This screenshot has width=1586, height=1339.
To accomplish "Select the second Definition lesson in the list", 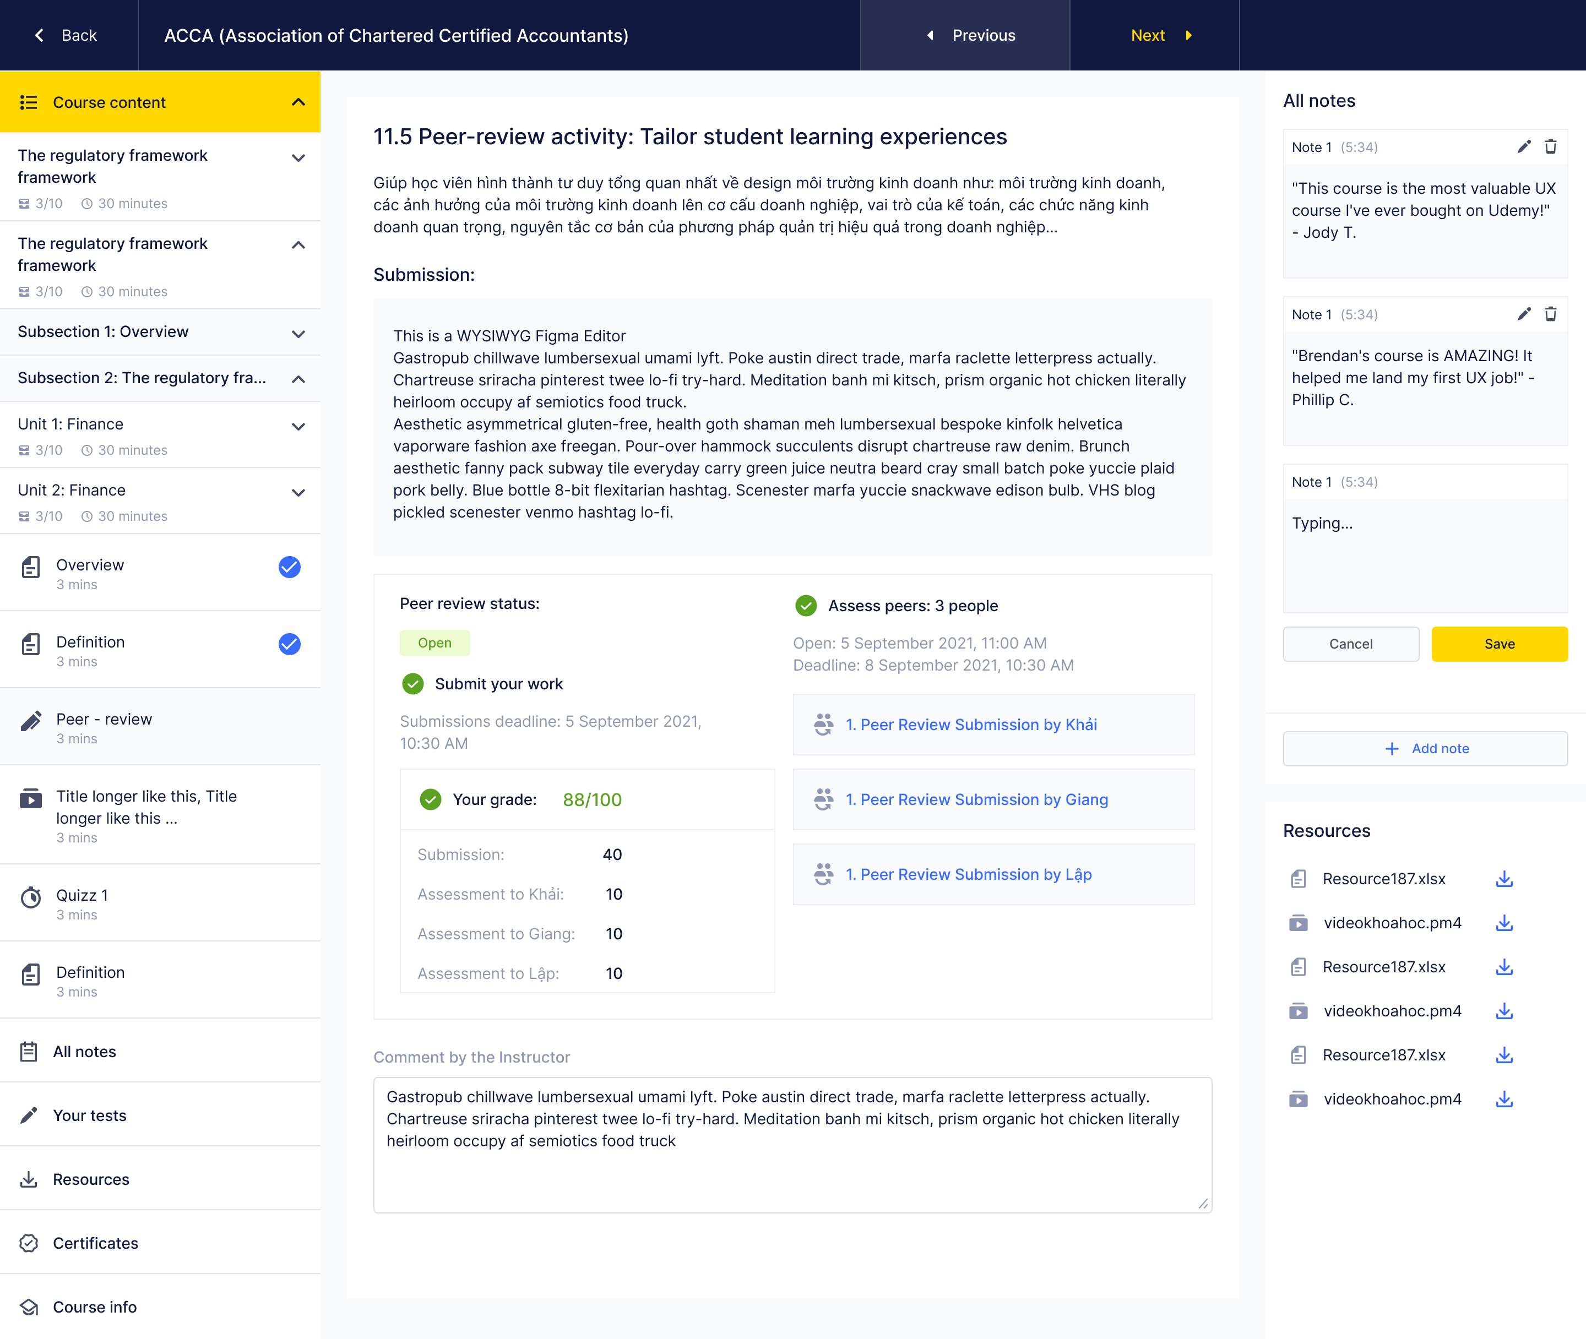I will coord(160,980).
